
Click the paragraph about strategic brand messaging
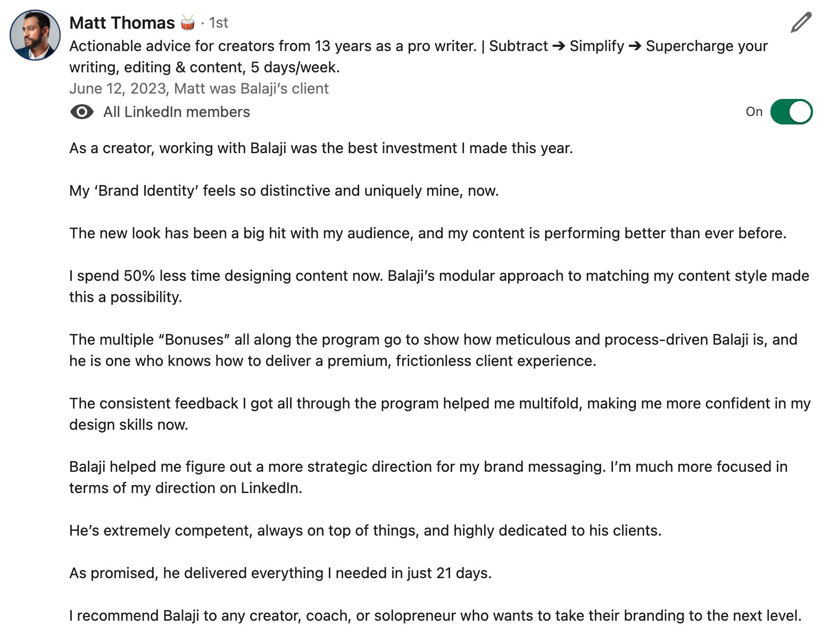428,477
